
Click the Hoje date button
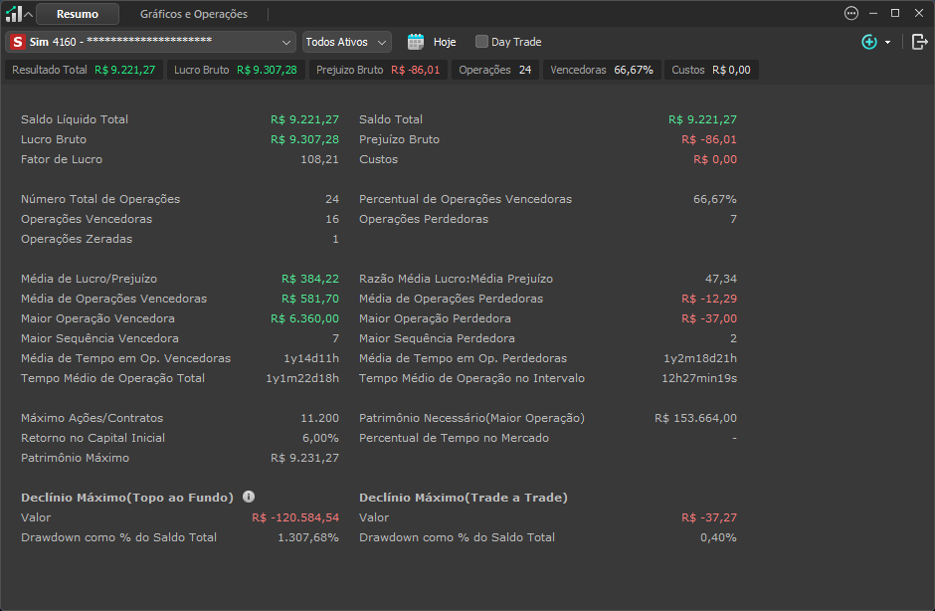pos(433,42)
